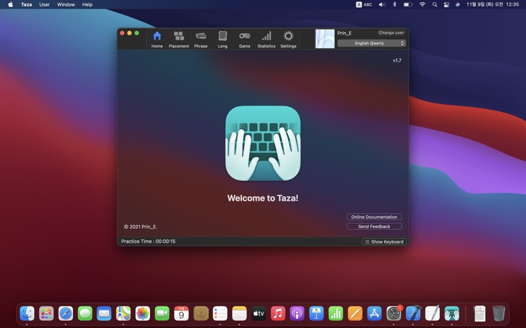Screen dimensions: 526x328
Task: Open System Preferences from the dock
Action: [394, 314]
